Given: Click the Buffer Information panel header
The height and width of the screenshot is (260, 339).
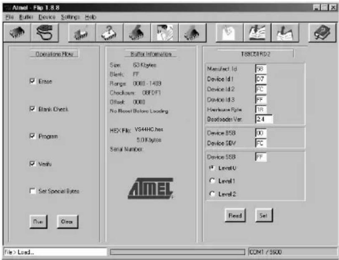Looking at the screenshot, I should click(151, 54).
